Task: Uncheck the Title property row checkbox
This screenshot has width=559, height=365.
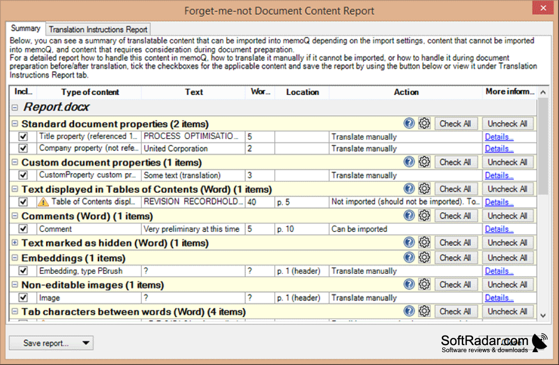Action: pos(23,137)
